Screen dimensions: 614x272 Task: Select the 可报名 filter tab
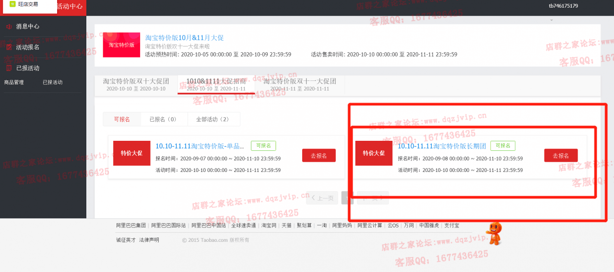click(122, 119)
